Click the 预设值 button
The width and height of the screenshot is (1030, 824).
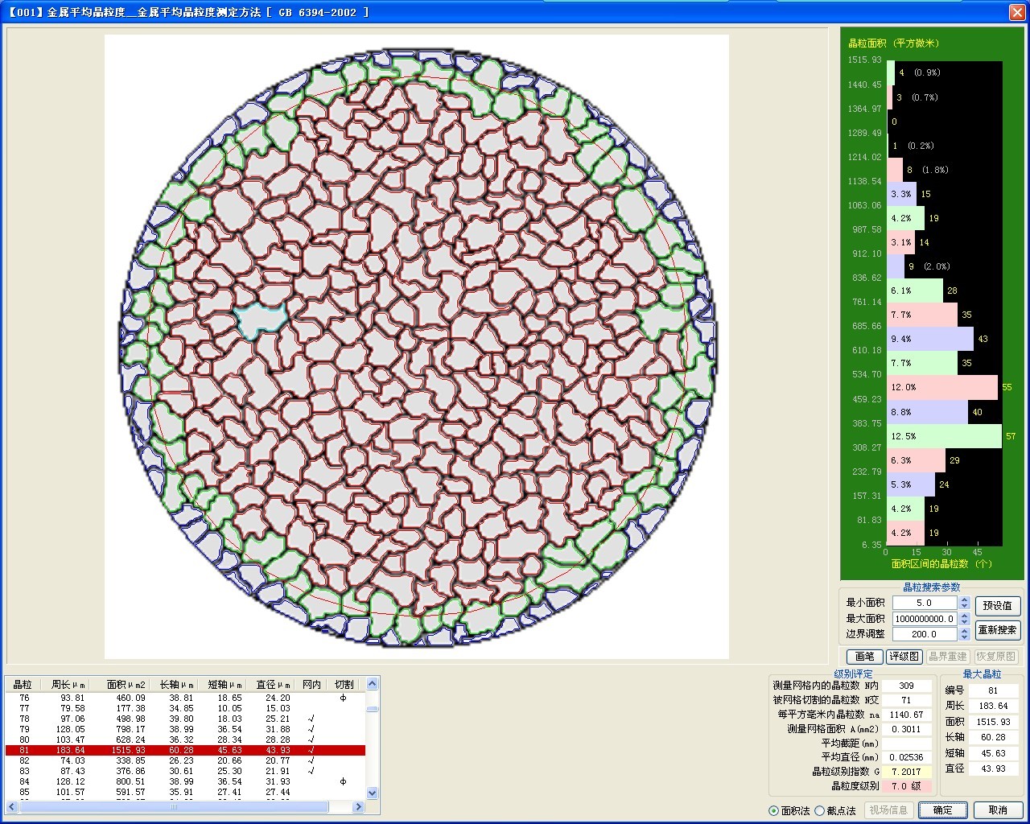pos(997,605)
